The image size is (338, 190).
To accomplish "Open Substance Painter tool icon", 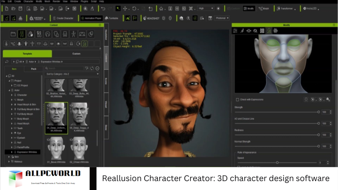I will pyautogui.click(x=37, y=18).
